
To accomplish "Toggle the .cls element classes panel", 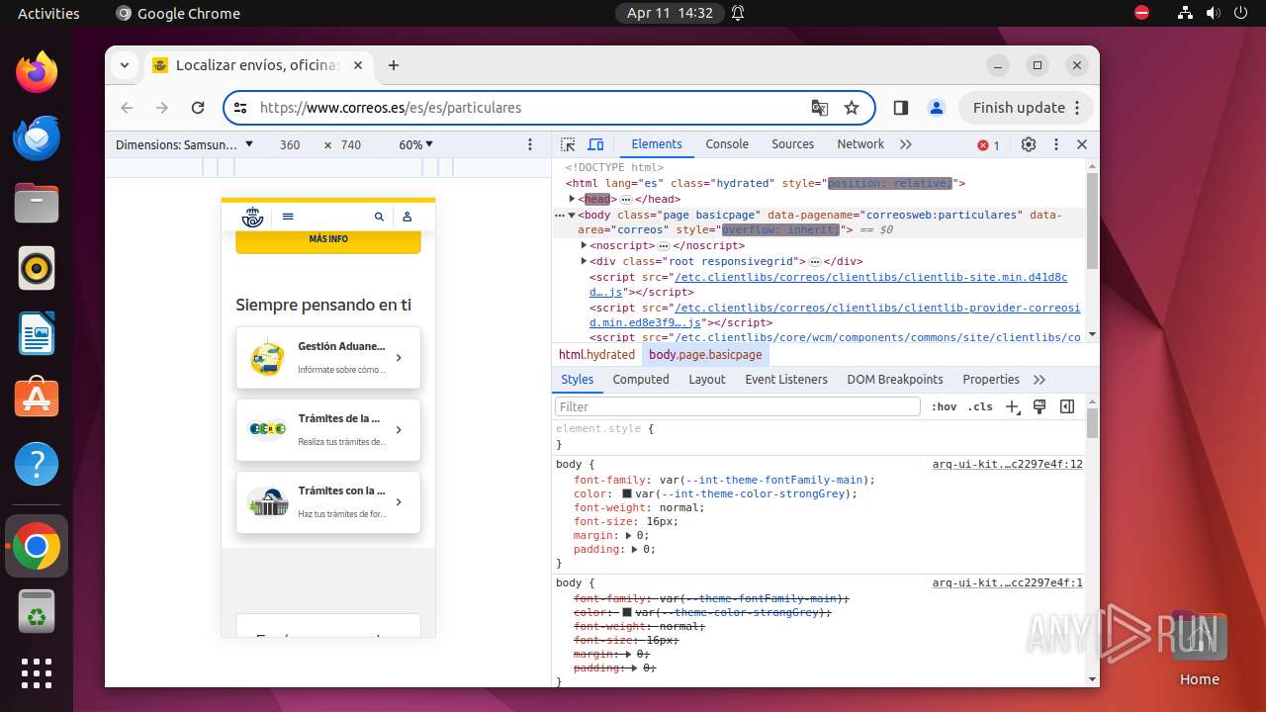I will [x=980, y=406].
